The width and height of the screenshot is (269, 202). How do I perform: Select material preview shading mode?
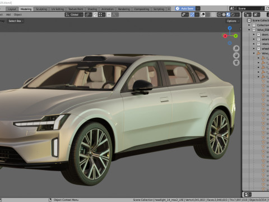coord(228,15)
